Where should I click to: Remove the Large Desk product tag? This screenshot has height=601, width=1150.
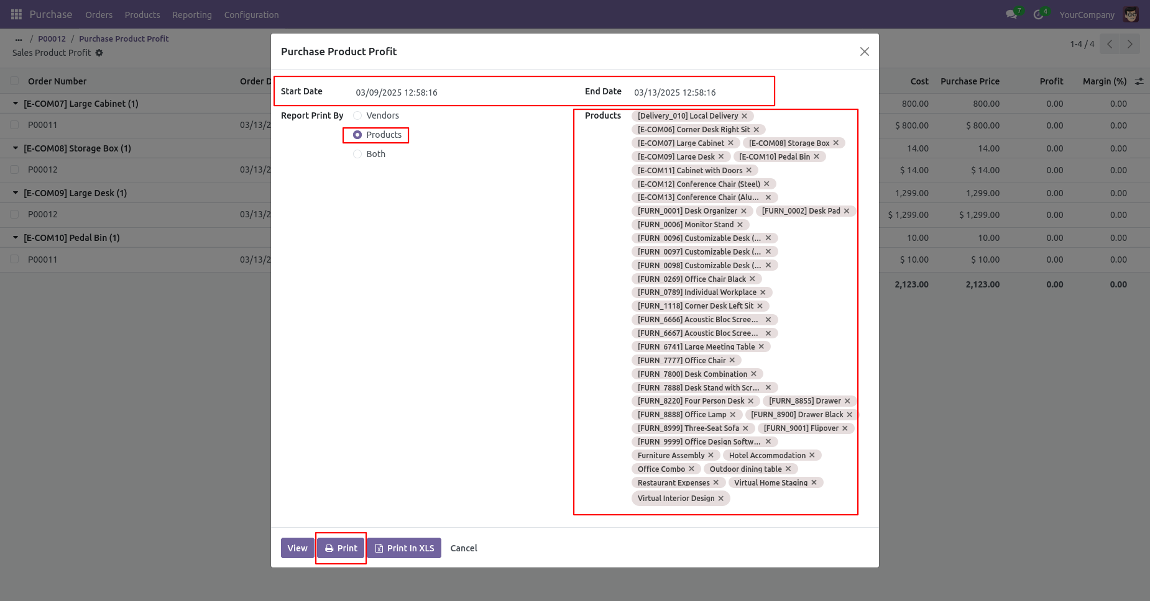[721, 156]
